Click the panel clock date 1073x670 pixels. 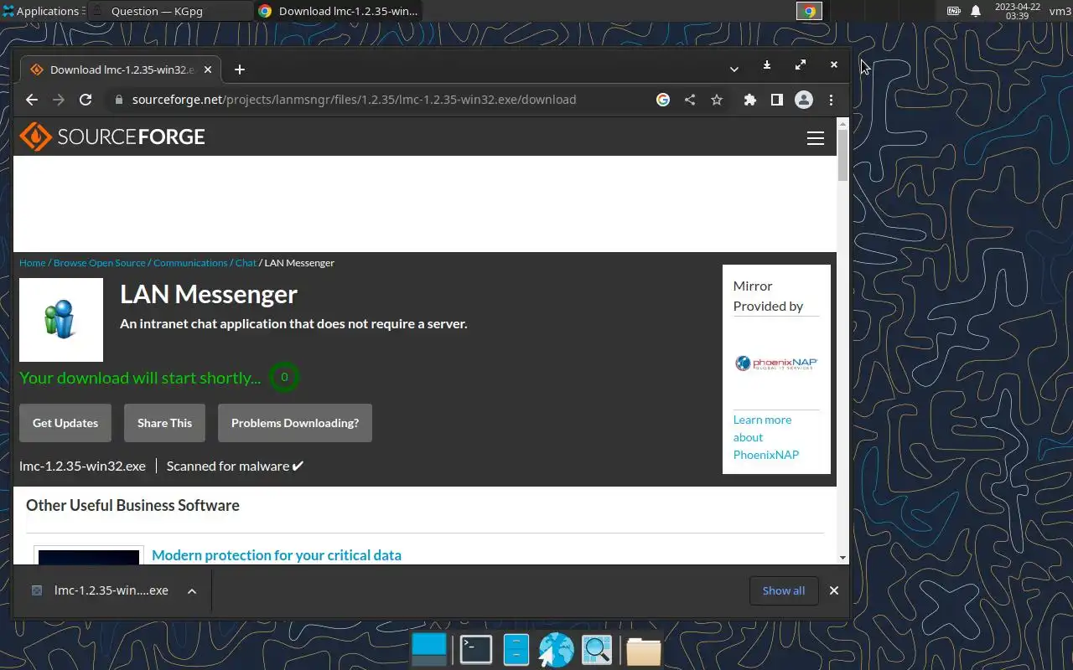(x=1017, y=11)
